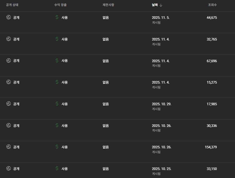Click the globe icon in the 33,150-views row

pyautogui.click(x=9, y=169)
